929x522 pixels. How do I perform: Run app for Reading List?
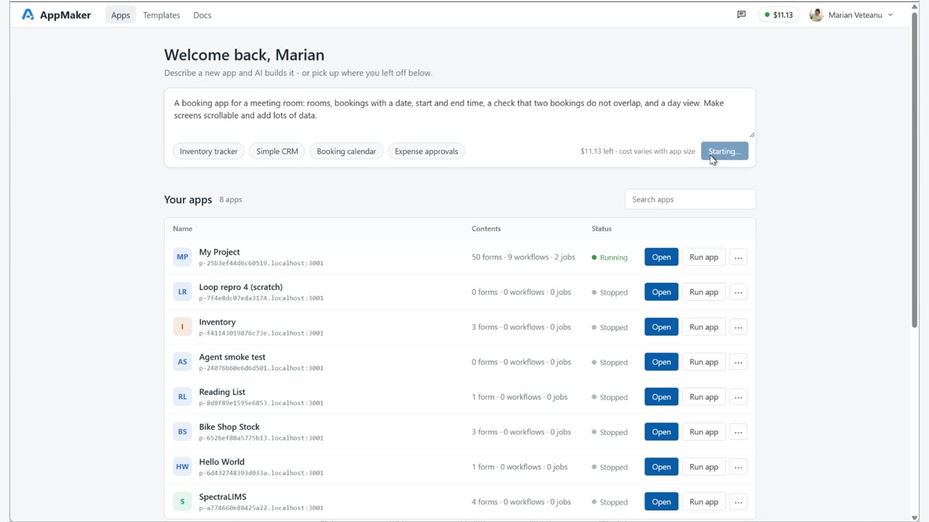703,397
